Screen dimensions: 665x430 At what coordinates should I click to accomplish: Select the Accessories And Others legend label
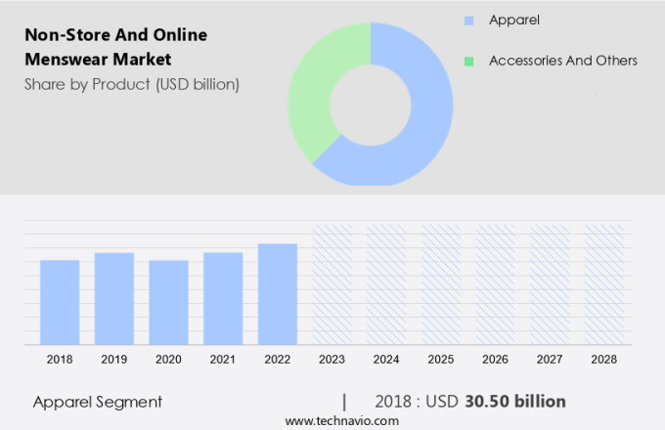tap(563, 61)
